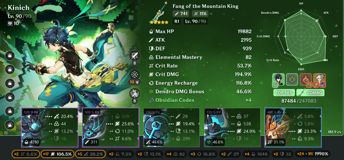
Task: Click the Fang of the Mountain King weapon icon
Action: pyautogui.click(x=159, y=13)
